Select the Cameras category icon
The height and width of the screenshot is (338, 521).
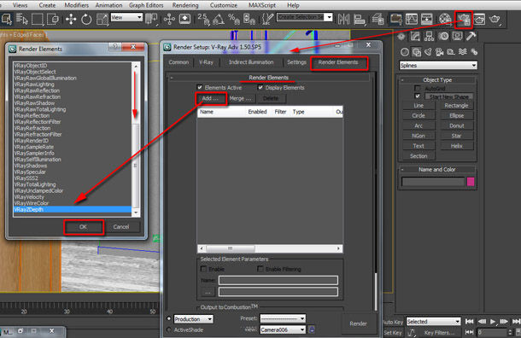coord(439,52)
